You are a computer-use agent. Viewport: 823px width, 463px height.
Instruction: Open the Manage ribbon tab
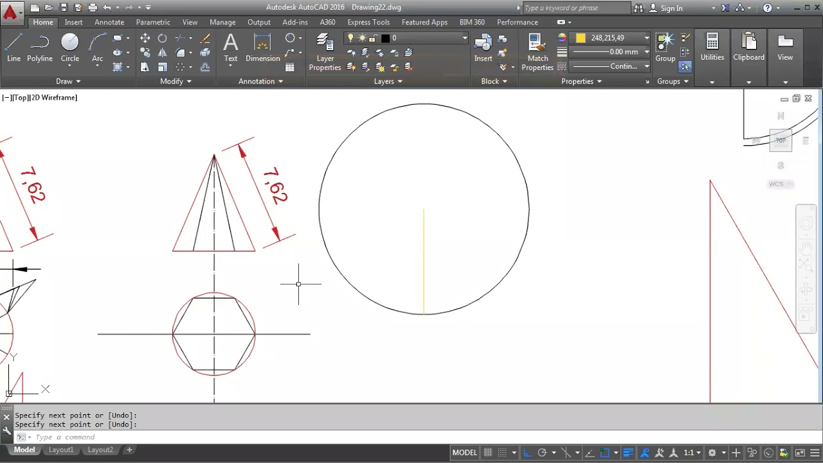point(222,23)
